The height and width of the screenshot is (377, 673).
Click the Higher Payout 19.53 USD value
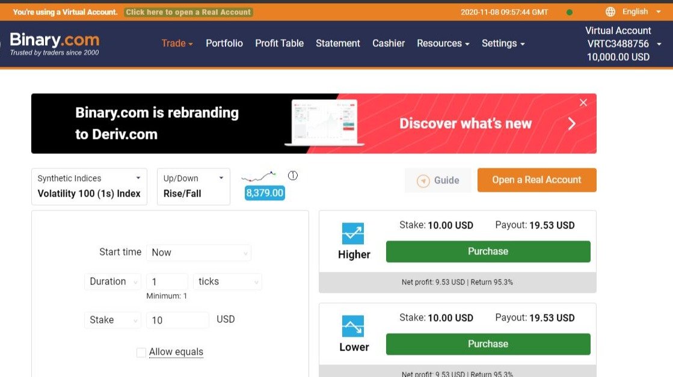coord(552,225)
